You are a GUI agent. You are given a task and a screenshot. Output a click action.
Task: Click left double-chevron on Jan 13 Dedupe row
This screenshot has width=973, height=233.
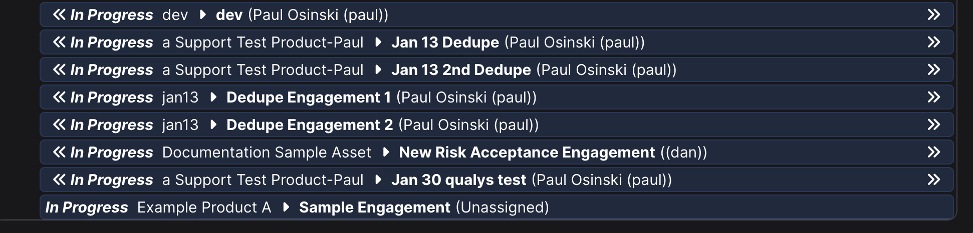click(59, 42)
